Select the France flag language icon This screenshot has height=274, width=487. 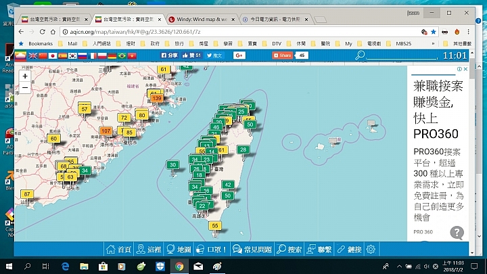(93, 55)
